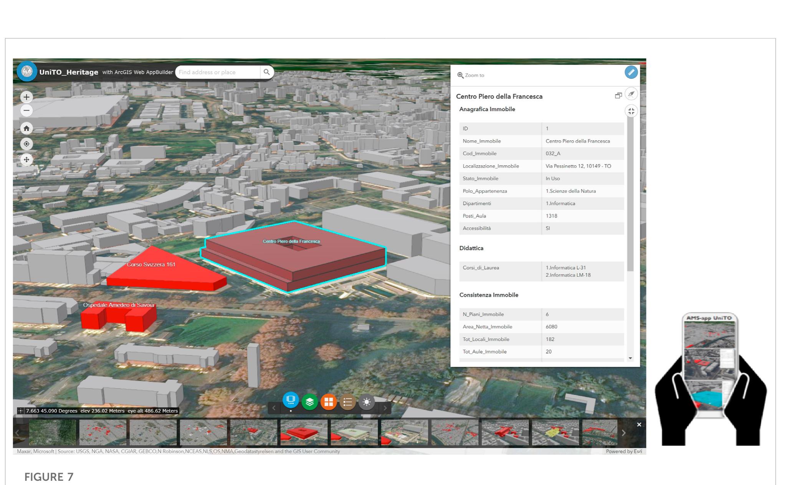The width and height of the screenshot is (787, 485).
Task: Click the Zoom to link in the popup
Action: pos(471,75)
